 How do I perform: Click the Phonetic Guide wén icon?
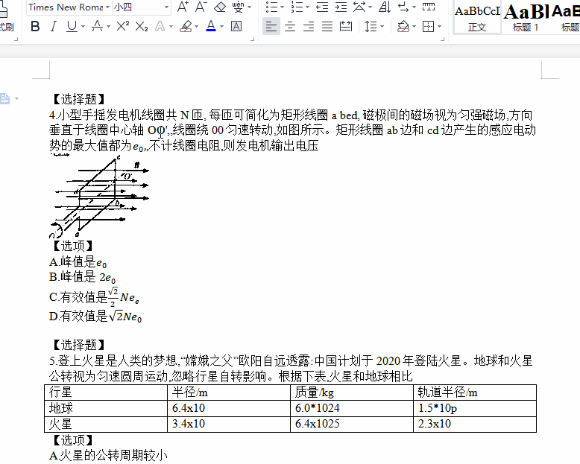click(238, 7)
